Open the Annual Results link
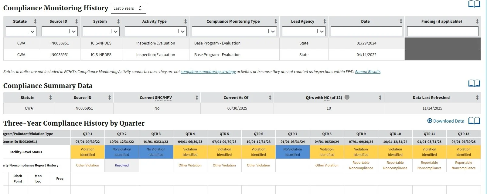The image size is (487, 194). coord(368,72)
